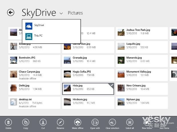
Task: Select the Chaco Canyon.jpg file name
Action: (x=29, y=72)
